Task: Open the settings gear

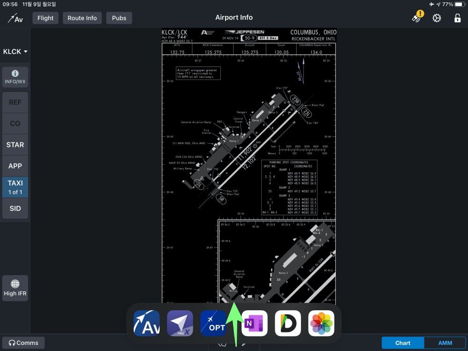Action: coord(437,18)
